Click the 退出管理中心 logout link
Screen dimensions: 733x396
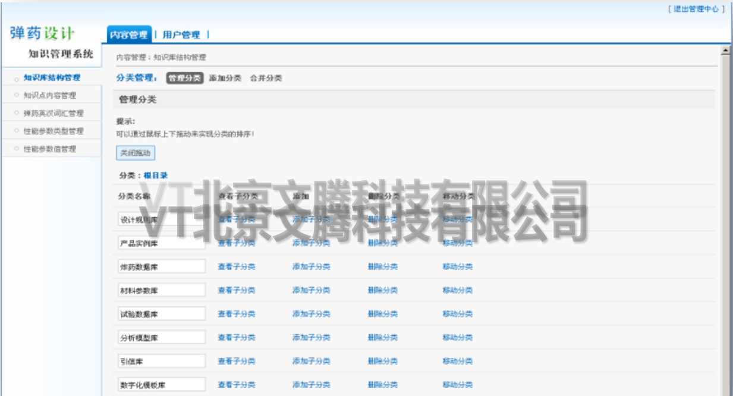696,9
